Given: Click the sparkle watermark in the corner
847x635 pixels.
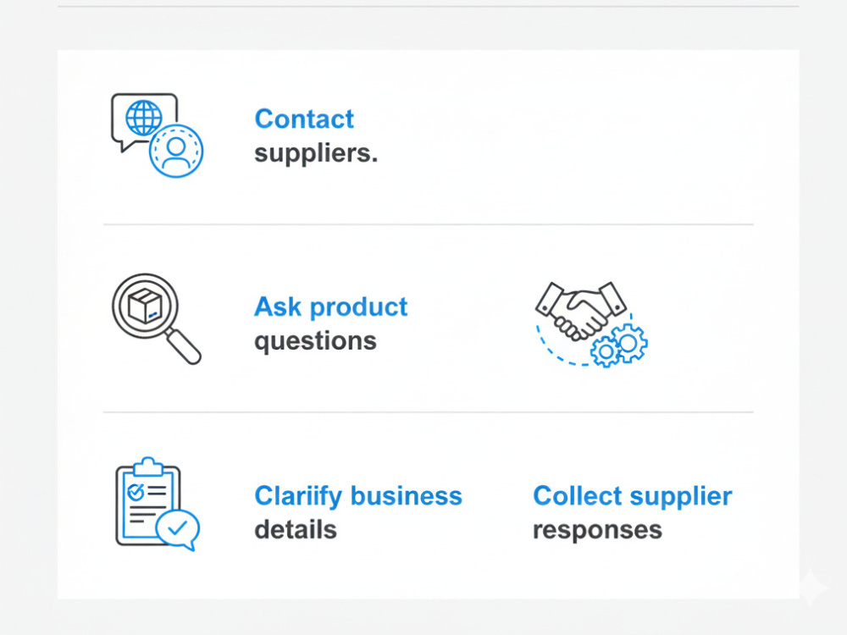Looking at the screenshot, I should (811, 588).
